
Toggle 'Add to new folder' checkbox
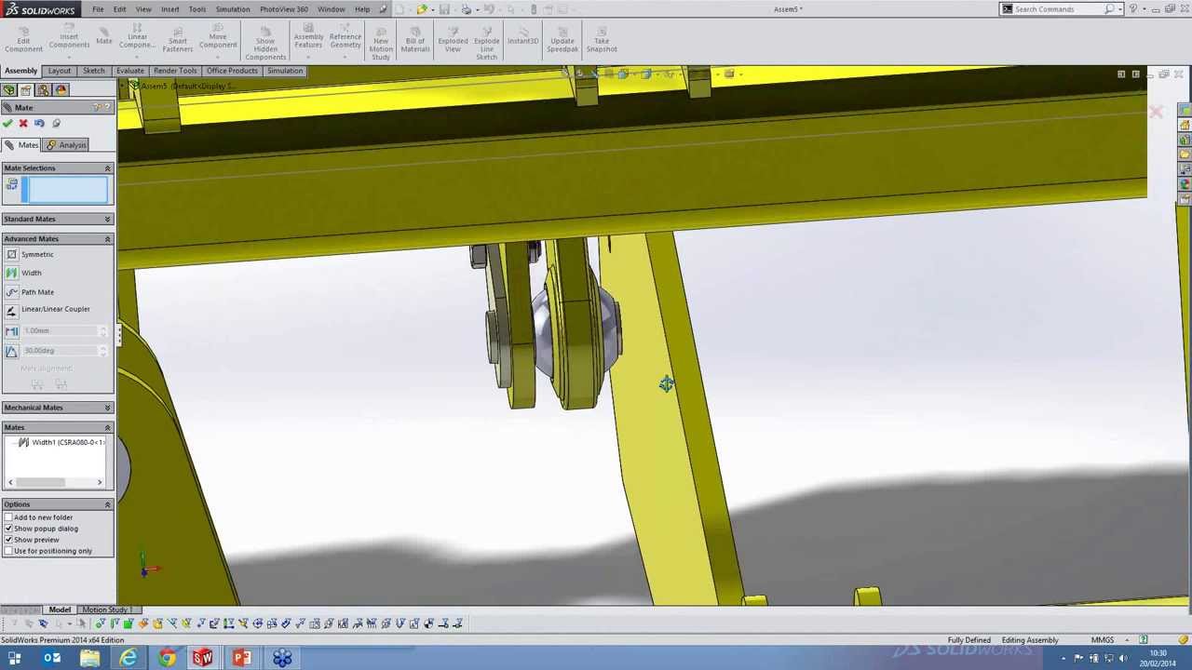[x=8, y=517]
